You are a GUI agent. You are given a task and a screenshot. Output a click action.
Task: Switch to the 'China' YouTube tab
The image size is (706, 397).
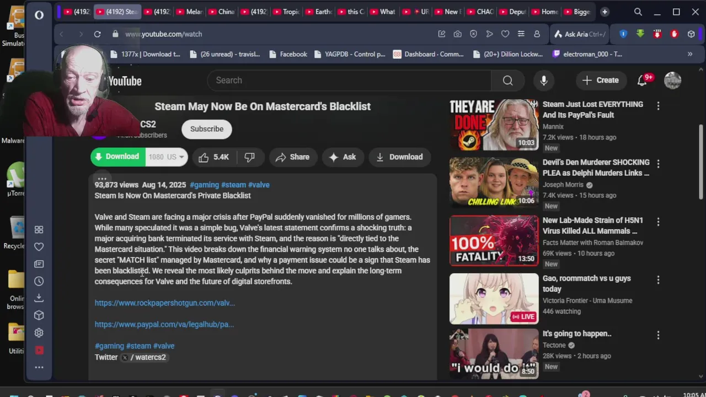221,12
